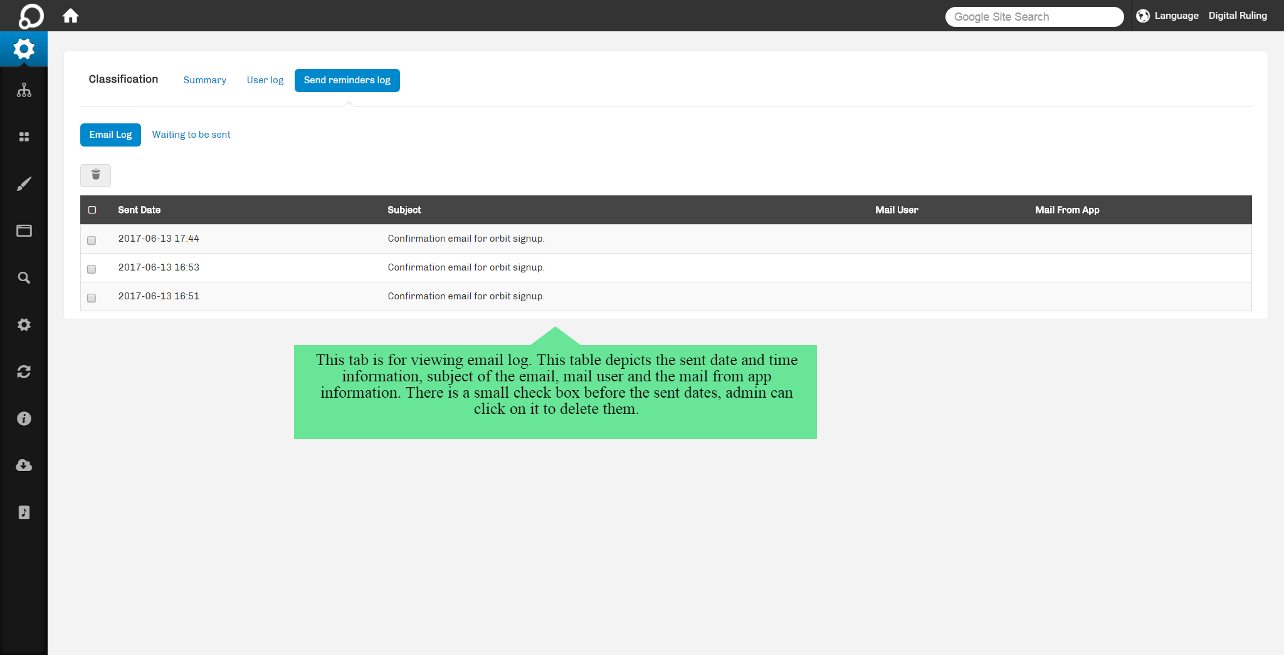The image size is (1284, 655).
Task: Check the box for 2017-06-13 16:51 email
Action: click(x=92, y=298)
